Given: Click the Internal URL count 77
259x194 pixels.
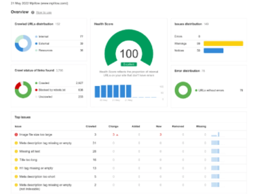Looking at the screenshot, I should coord(82,36).
